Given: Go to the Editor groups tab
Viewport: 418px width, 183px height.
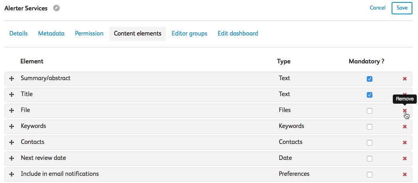Looking at the screenshot, I should (189, 33).
